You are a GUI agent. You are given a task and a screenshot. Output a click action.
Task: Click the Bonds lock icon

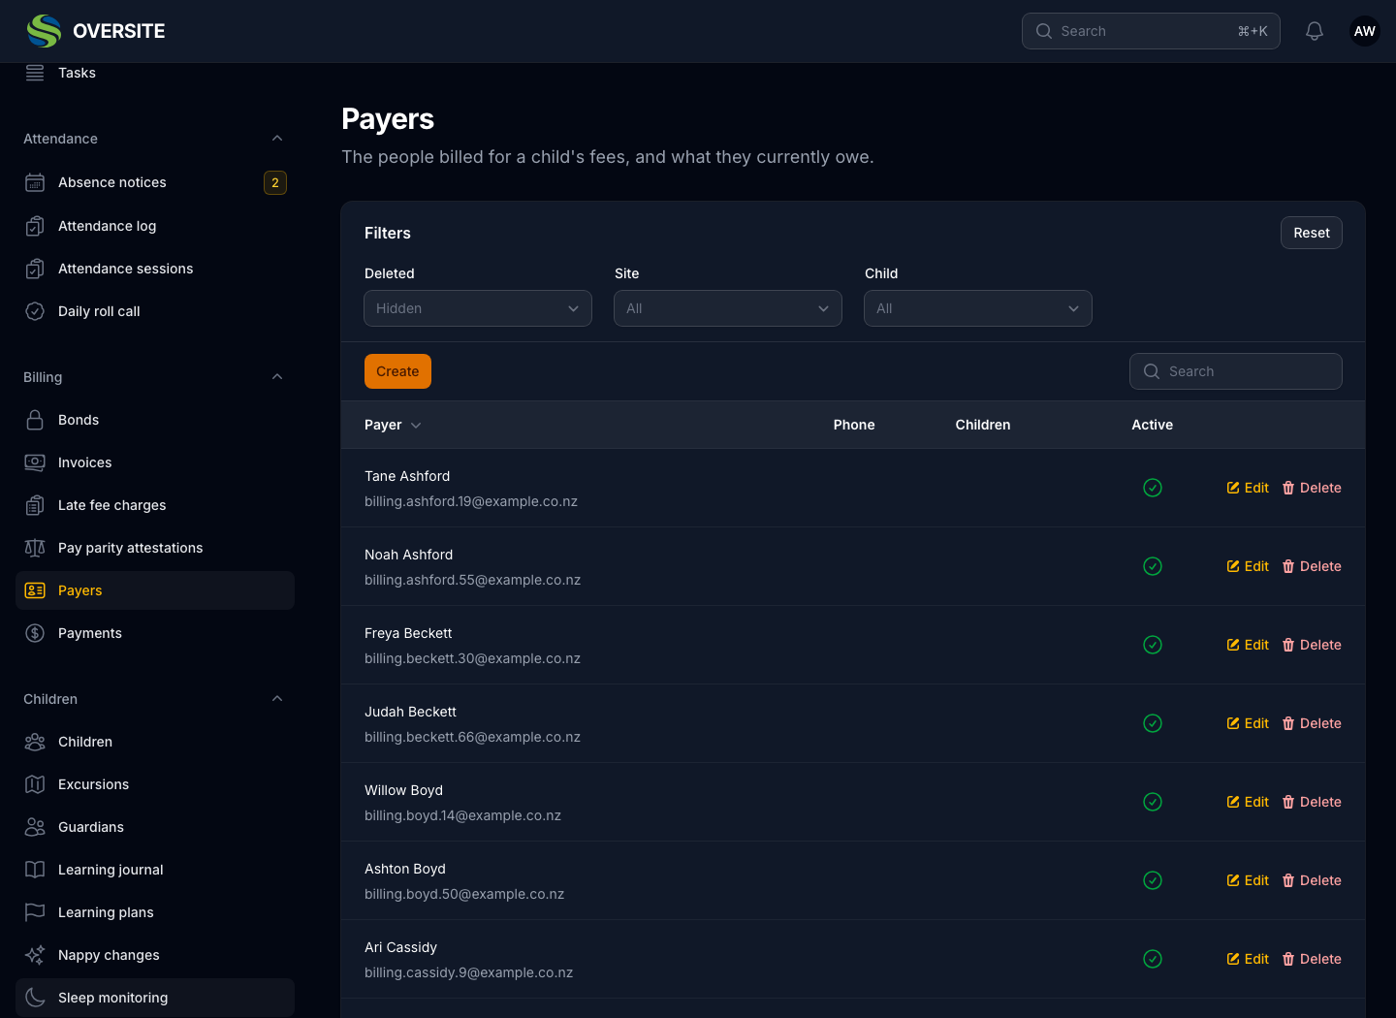click(35, 420)
